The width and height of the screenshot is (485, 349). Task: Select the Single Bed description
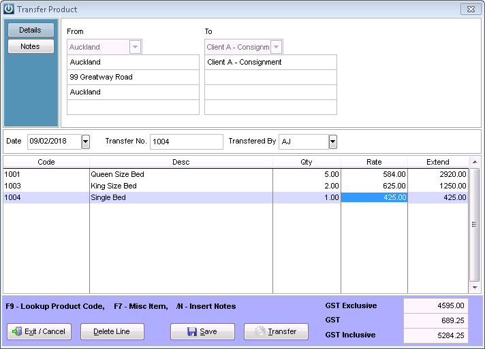(181, 197)
